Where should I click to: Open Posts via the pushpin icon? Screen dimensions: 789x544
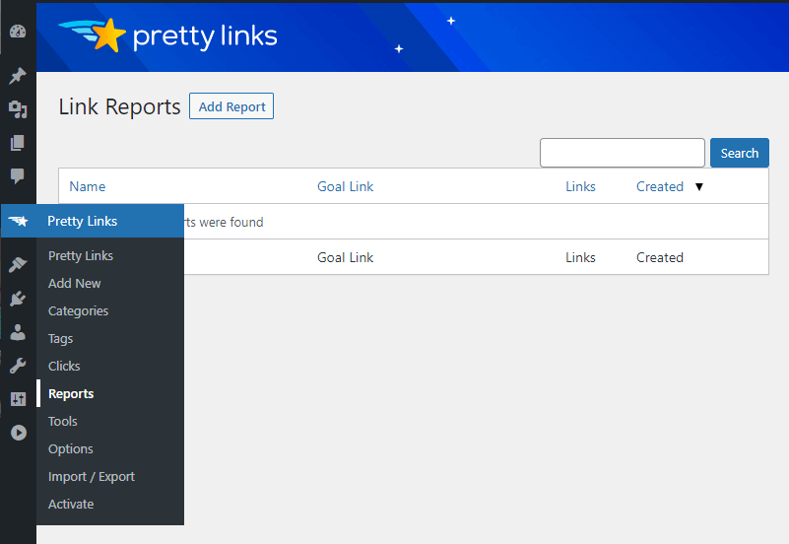pyautogui.click(x=18, y=76)
